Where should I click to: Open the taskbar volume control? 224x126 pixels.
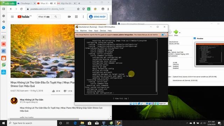pyautogui.click(x=204, y=123)
